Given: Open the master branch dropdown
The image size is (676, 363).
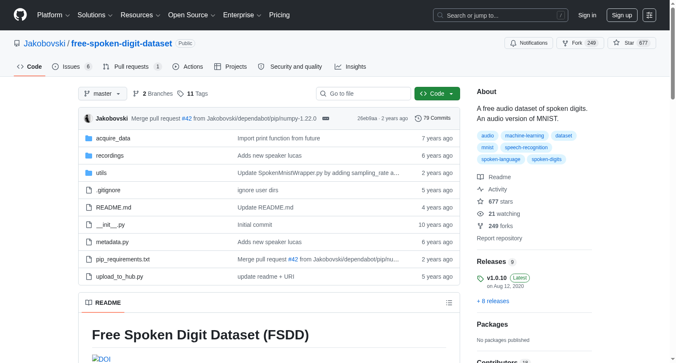Looking at the screenshot, I should [103, 94].
